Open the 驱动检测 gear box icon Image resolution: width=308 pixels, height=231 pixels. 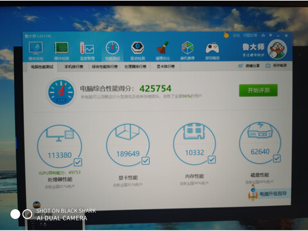(137, 47)
